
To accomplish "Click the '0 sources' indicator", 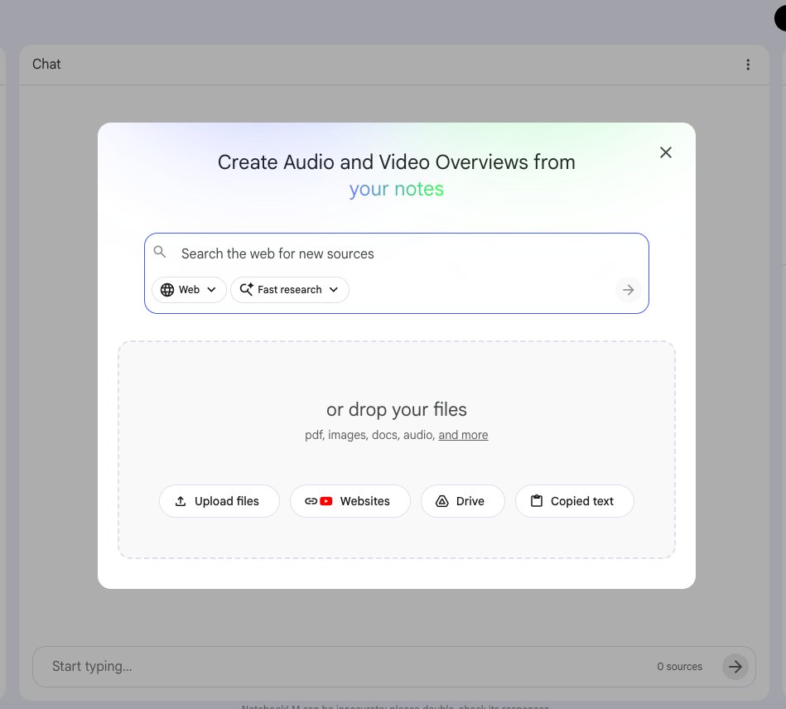I will (x=679, y=667).
